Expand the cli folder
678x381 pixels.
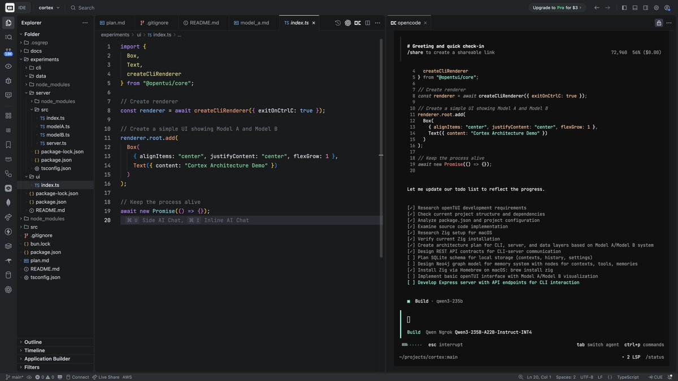tap(55, 68)
